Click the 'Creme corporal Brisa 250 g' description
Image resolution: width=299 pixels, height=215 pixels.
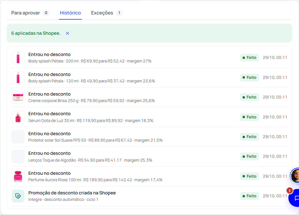click(92, 101)
